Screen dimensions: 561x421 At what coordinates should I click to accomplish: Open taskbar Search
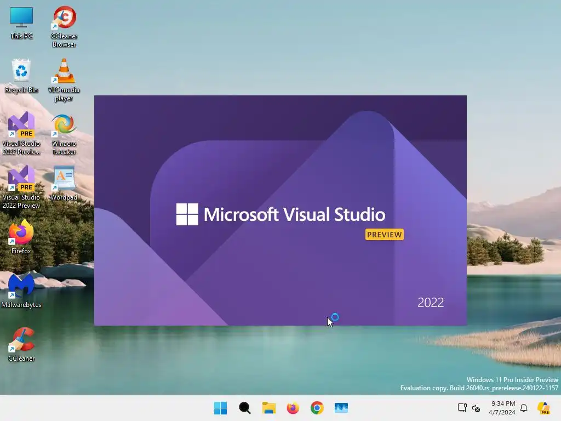click(245, 408)
